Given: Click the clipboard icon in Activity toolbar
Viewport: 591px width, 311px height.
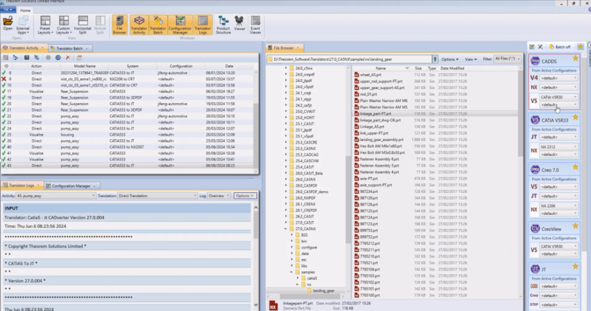Looking at the screenshot, I should point(79,58).
